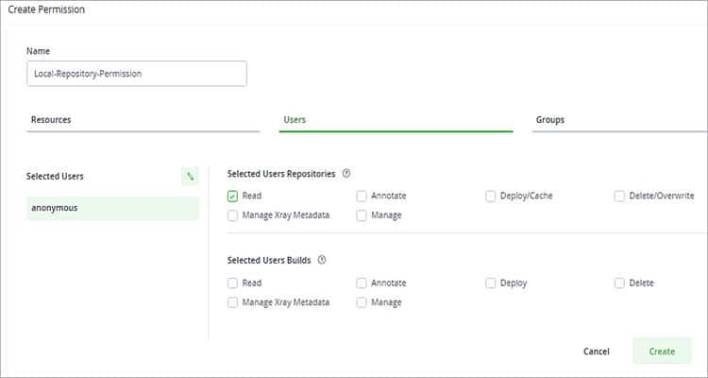Enable Delete/Overwrite permission for repositories

[x=619, y=197]
